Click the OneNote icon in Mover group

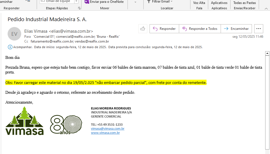click(87, 2)
